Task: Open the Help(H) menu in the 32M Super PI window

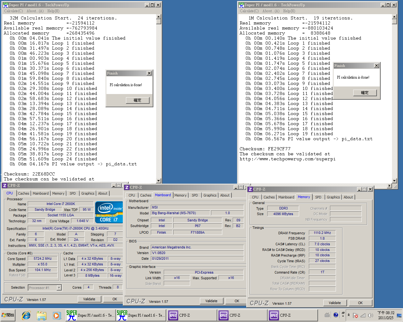Action: pos(53,11)
